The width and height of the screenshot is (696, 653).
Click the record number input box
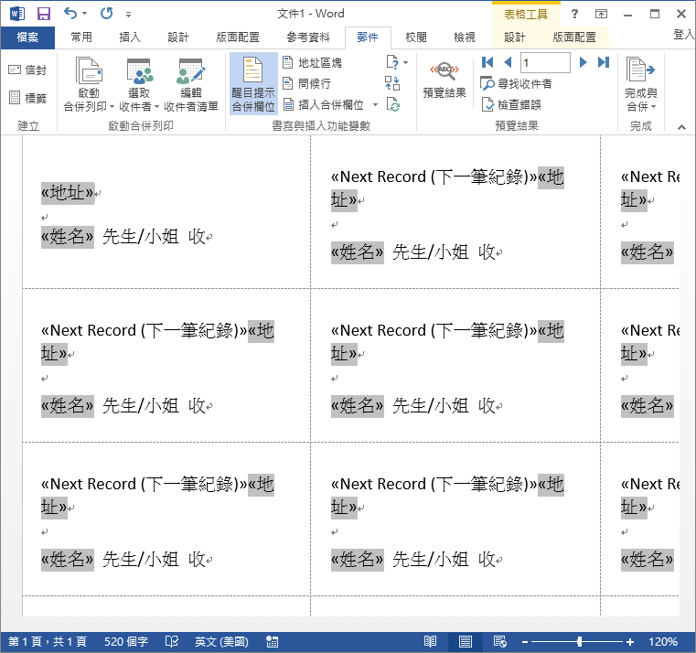tap(545, 62)
